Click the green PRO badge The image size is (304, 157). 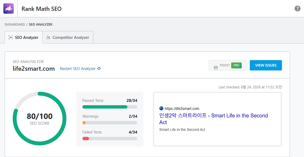pos(236,65)
